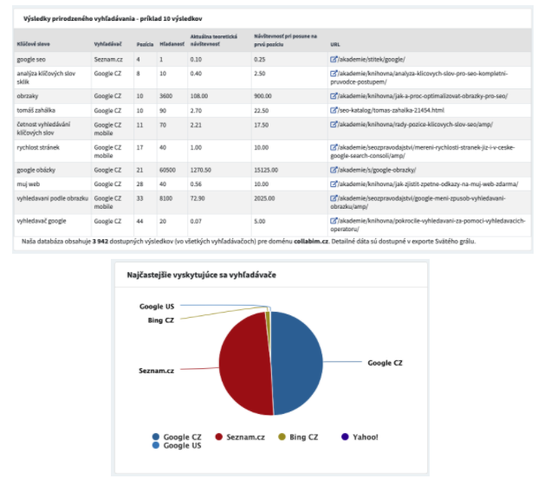Click the 'Bing CZ' pie chart callout label
544x485 pixels.
point(161,320)
